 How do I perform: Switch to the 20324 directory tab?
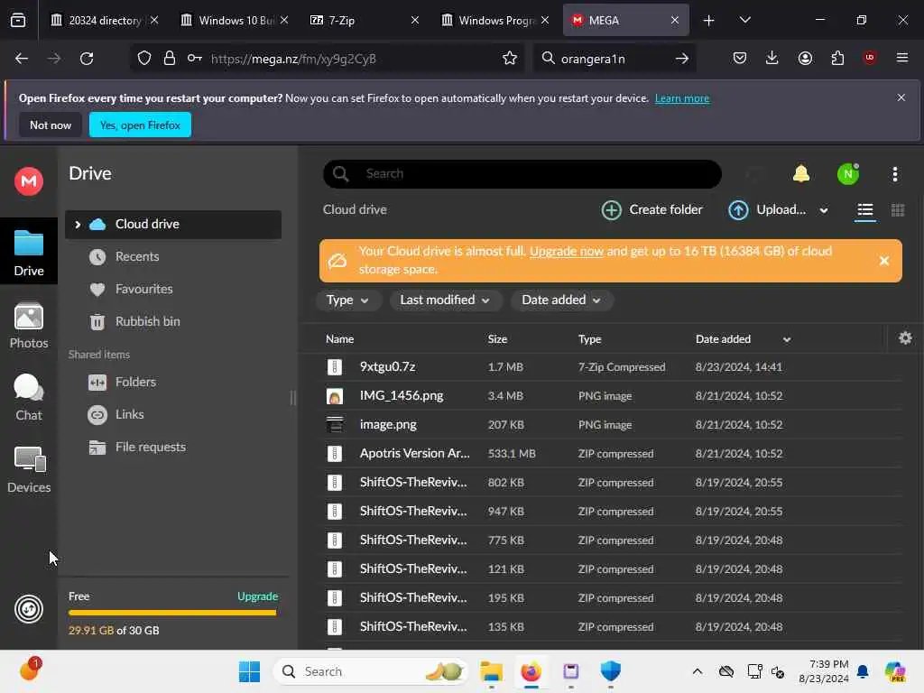(105, 20)
